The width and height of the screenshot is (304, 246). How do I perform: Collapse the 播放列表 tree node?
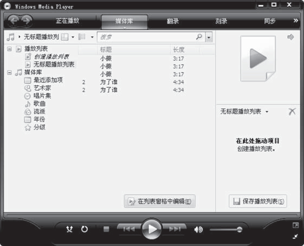9,49
